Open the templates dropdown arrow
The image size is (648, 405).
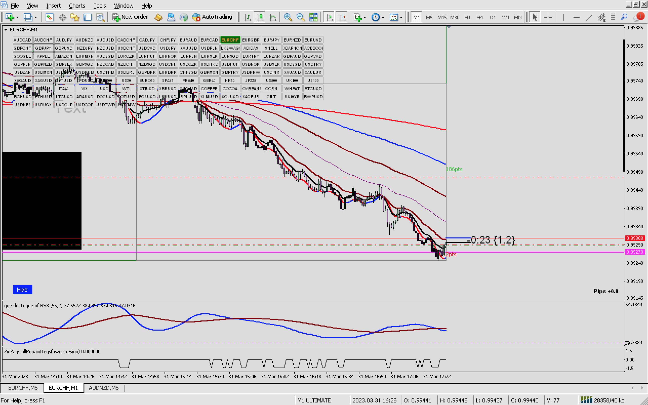401,18
